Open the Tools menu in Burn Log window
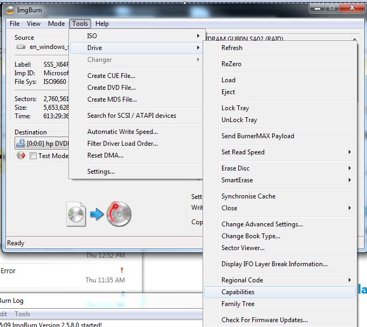Viewport: 367px width, 327px height. 22,314
